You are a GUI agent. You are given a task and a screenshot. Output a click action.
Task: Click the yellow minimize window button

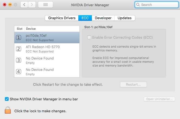pyautogui.click(x=10, y=5)
